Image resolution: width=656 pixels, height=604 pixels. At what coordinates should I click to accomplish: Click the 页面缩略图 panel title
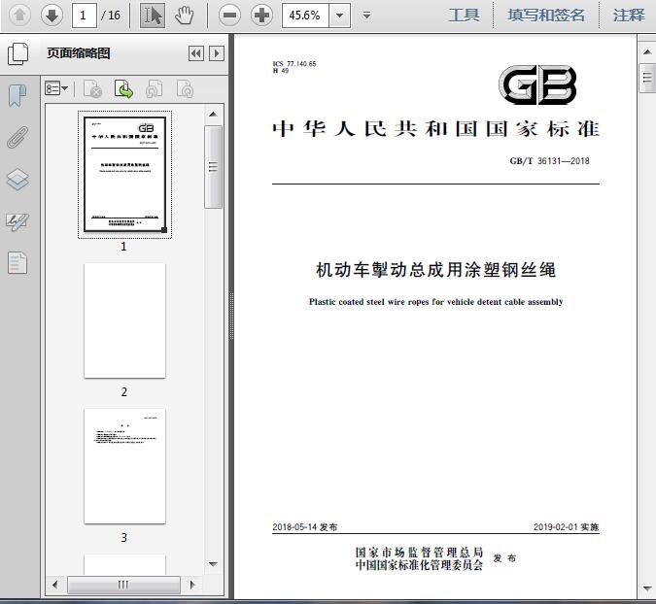click(x=79, y=53)
